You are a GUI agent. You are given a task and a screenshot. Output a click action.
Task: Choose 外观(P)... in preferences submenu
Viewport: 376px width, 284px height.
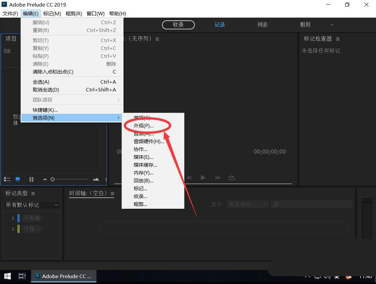click(x=144, y=126)
